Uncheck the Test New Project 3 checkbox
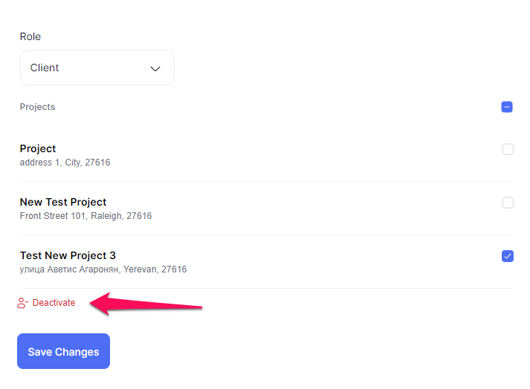This screenshot has width=530, height=389. coord(508,256)
